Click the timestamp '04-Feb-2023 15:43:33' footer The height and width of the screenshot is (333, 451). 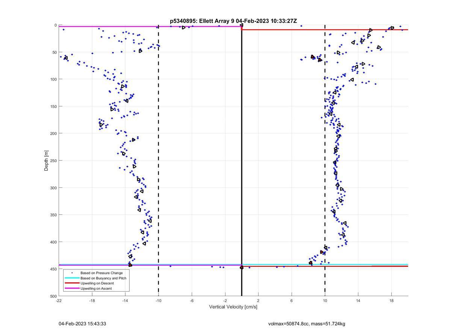point(82,324)
